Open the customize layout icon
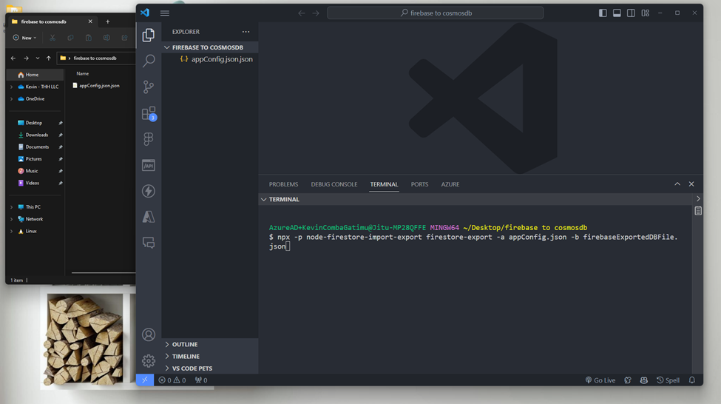721x404 pixels. point(646,13)
